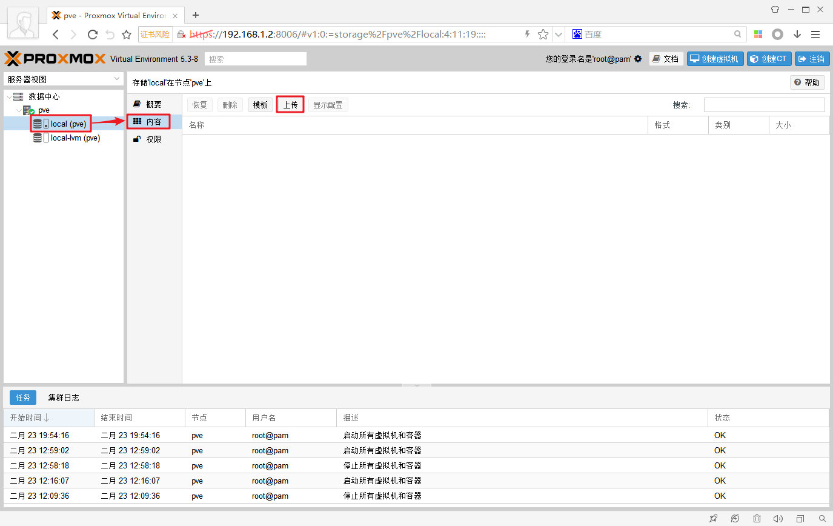Select the task started 二月 23 12:09:36

pos(416,496)
